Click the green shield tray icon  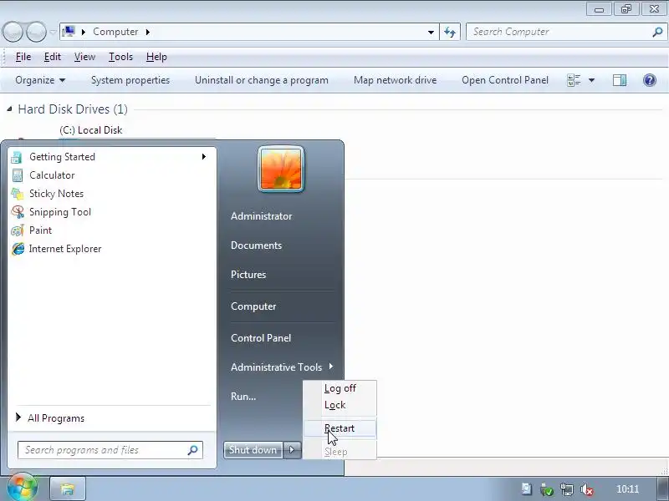pos(547,489)
